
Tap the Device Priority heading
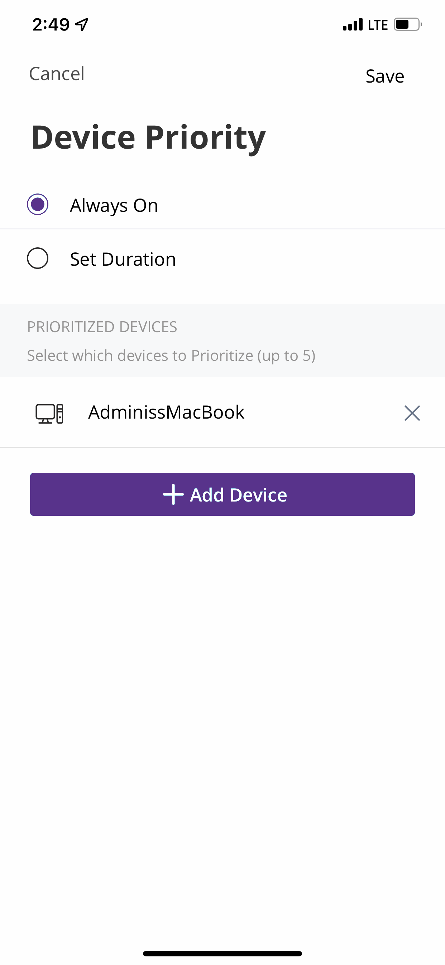click(x=148, y=138)
